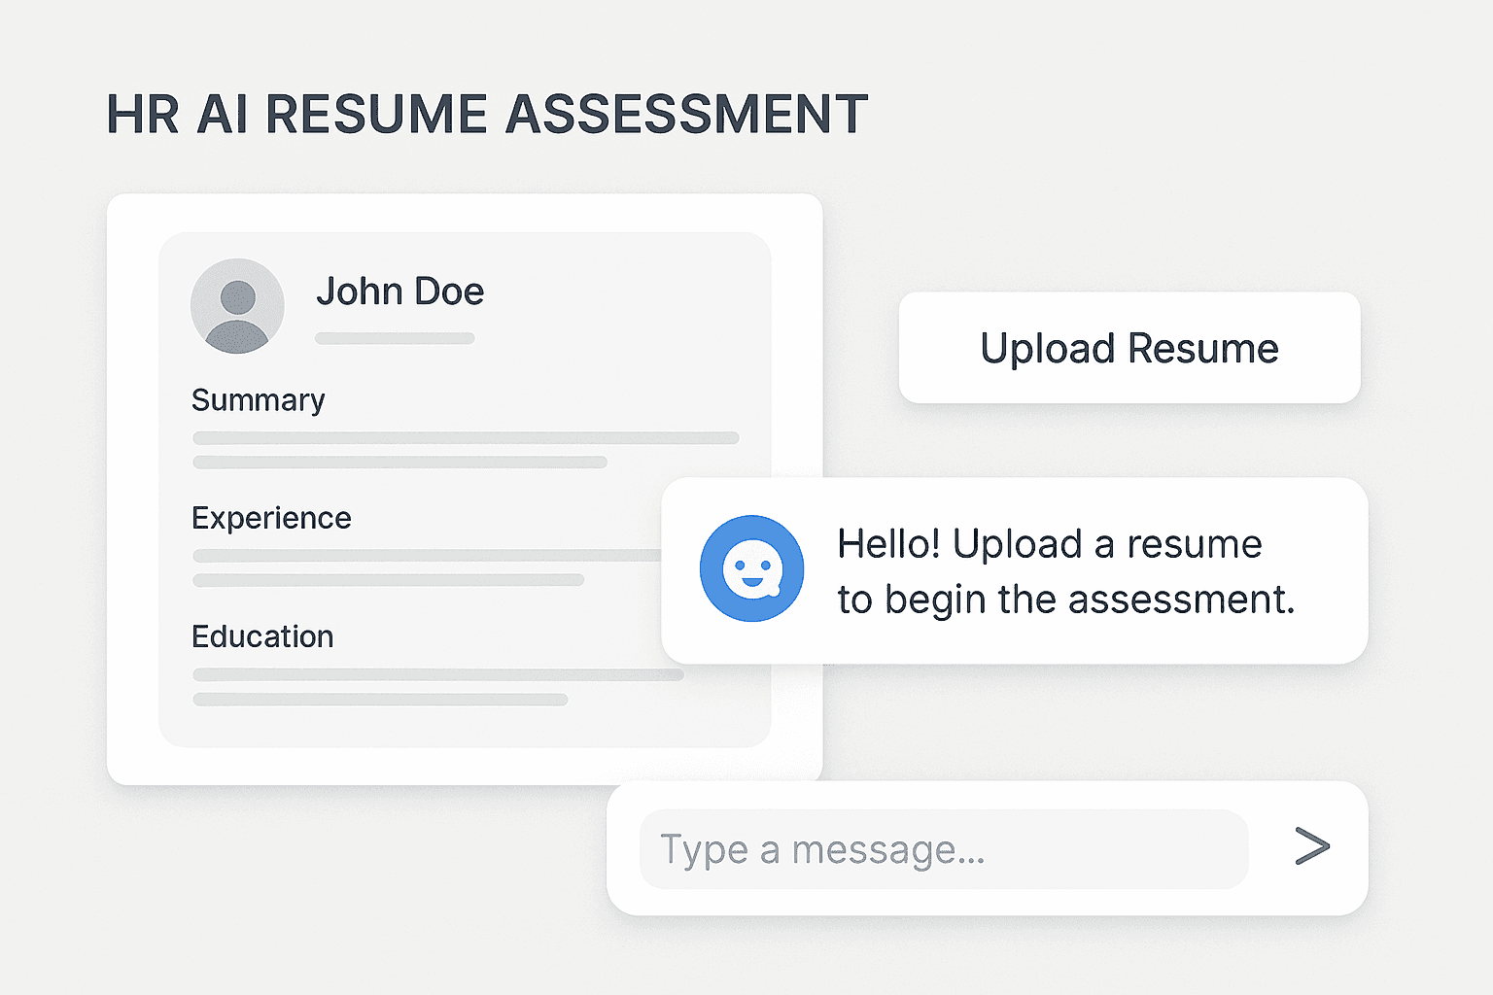Select the John Doe name text
This screenshot has height=995, width=1493.
[x=399, y=292]
